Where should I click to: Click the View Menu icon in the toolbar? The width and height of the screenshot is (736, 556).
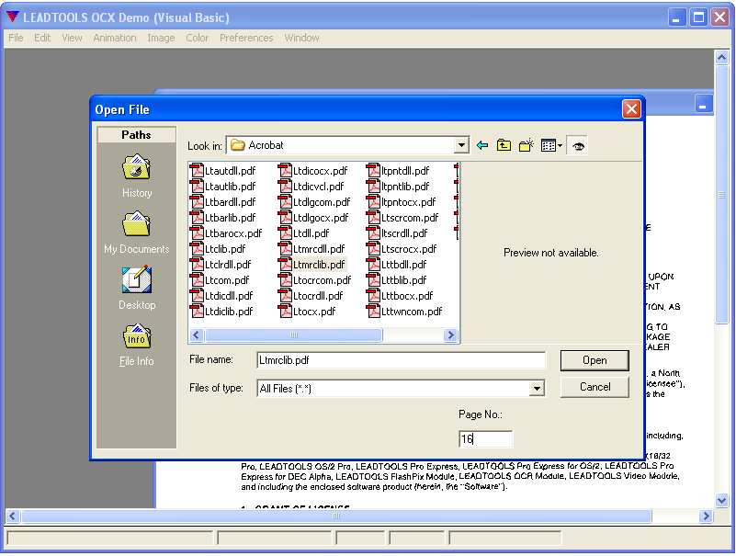point(547,145)
